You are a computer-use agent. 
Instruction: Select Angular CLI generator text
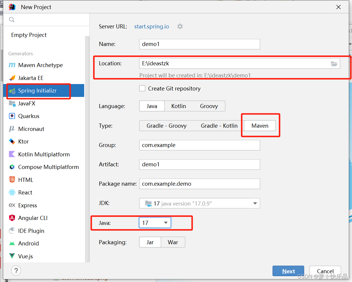[x=33, y=218]
